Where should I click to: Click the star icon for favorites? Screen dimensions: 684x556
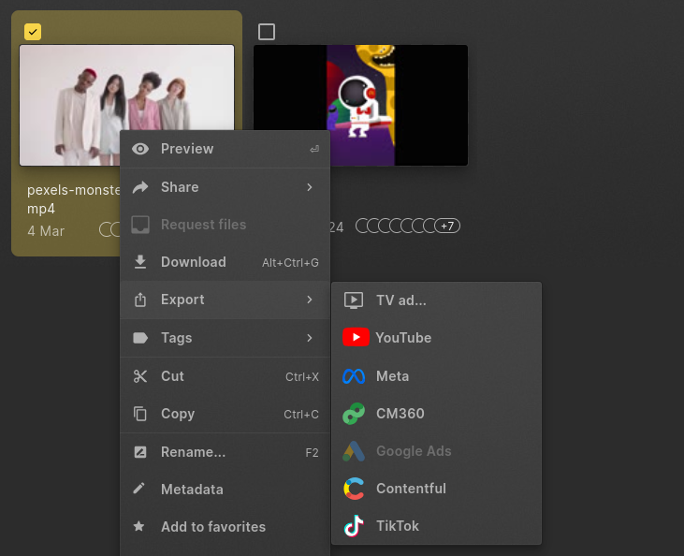pos(139,526)
